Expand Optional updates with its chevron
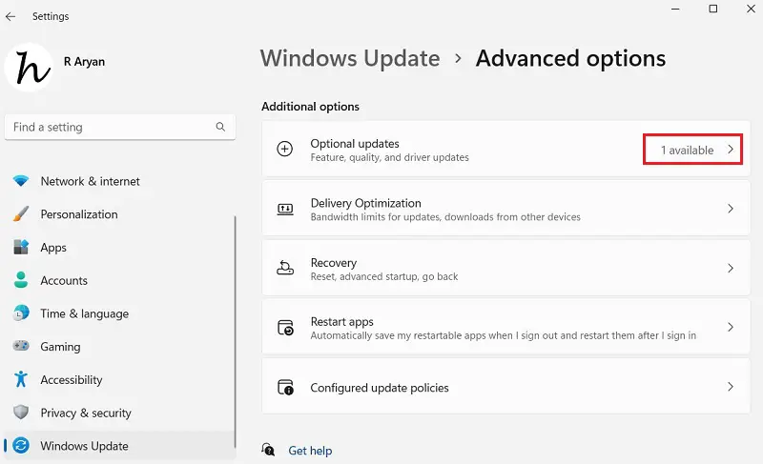 [731, 150]
